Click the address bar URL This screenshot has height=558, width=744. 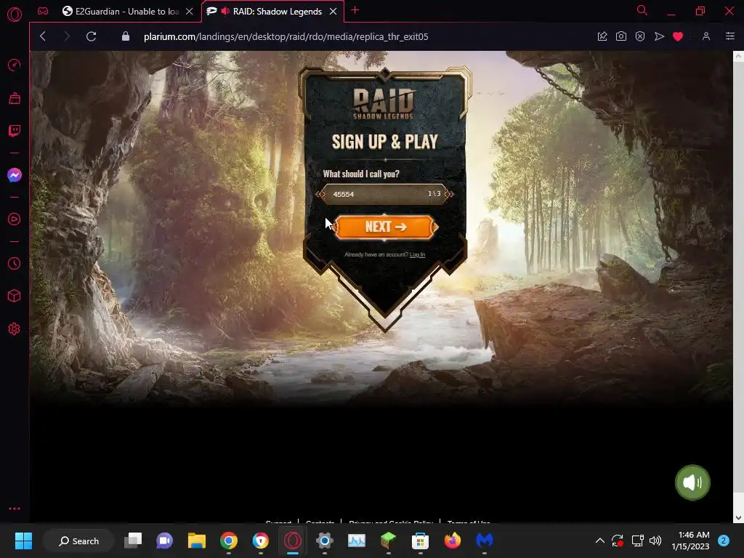[286, 36]
